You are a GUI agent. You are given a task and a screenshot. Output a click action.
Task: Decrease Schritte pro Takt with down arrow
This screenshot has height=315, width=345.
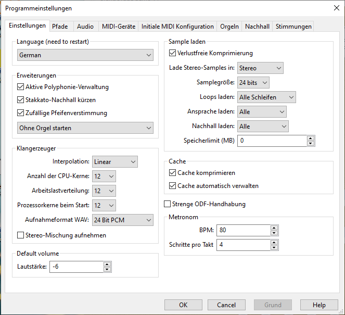[274, 247]
